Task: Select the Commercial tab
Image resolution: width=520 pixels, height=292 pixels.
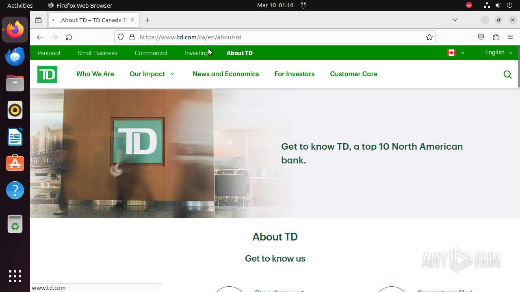Action: (151, 53)
